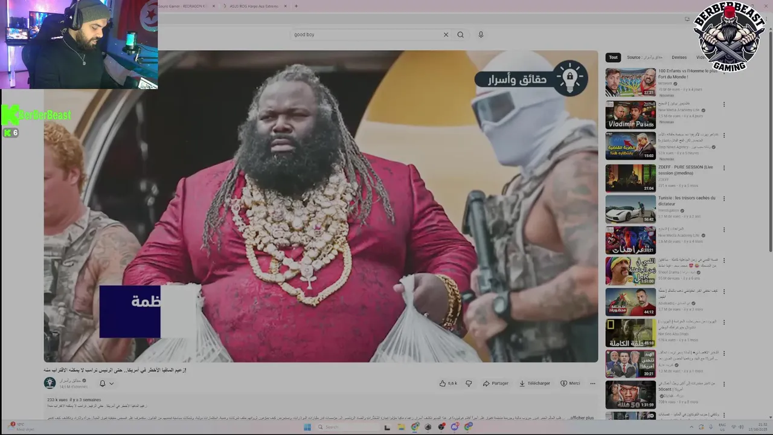
Task: Open options menu for Step News Agency video
Action: (x=723, y=136)
